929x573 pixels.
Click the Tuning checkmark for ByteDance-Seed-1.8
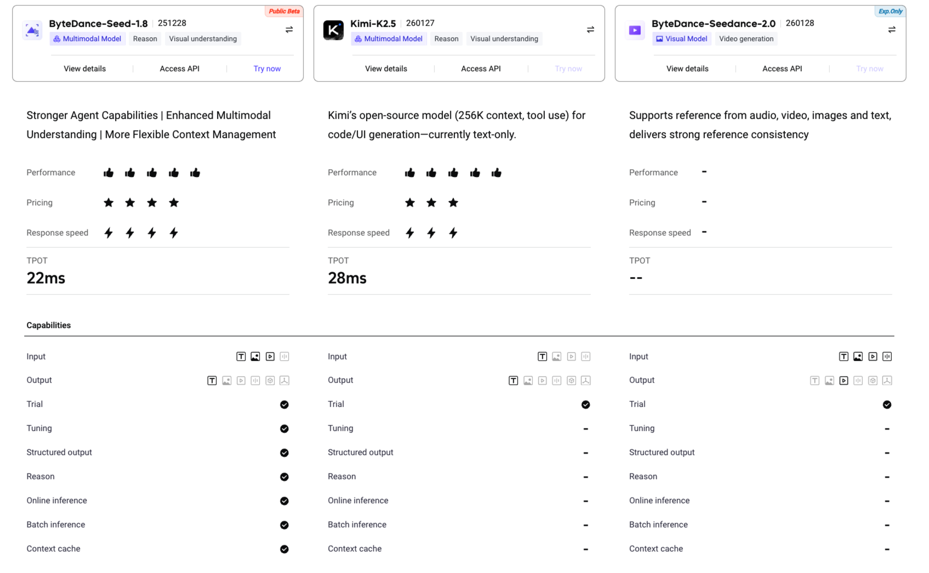point(284,429)
